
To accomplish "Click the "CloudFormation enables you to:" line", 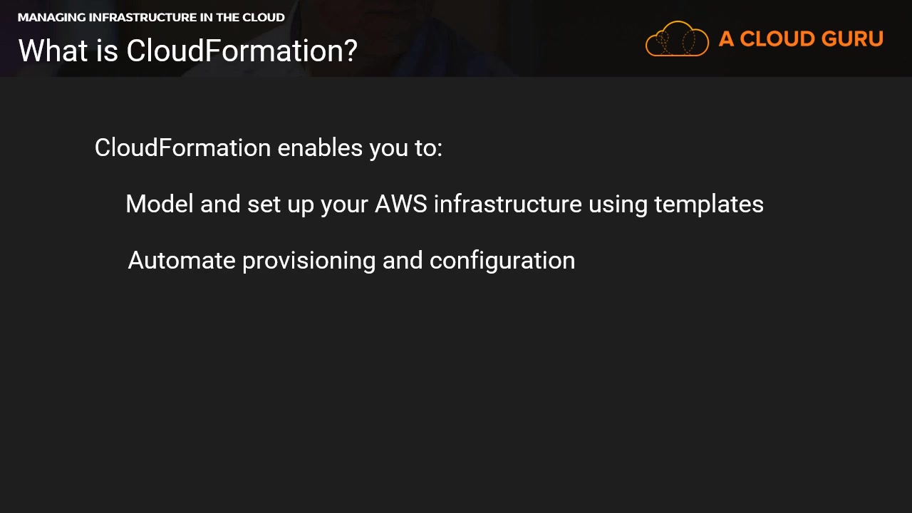I will 268,148.
